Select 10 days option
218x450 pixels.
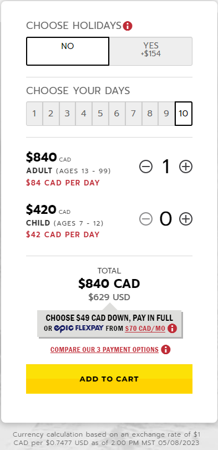click(184, 114)
